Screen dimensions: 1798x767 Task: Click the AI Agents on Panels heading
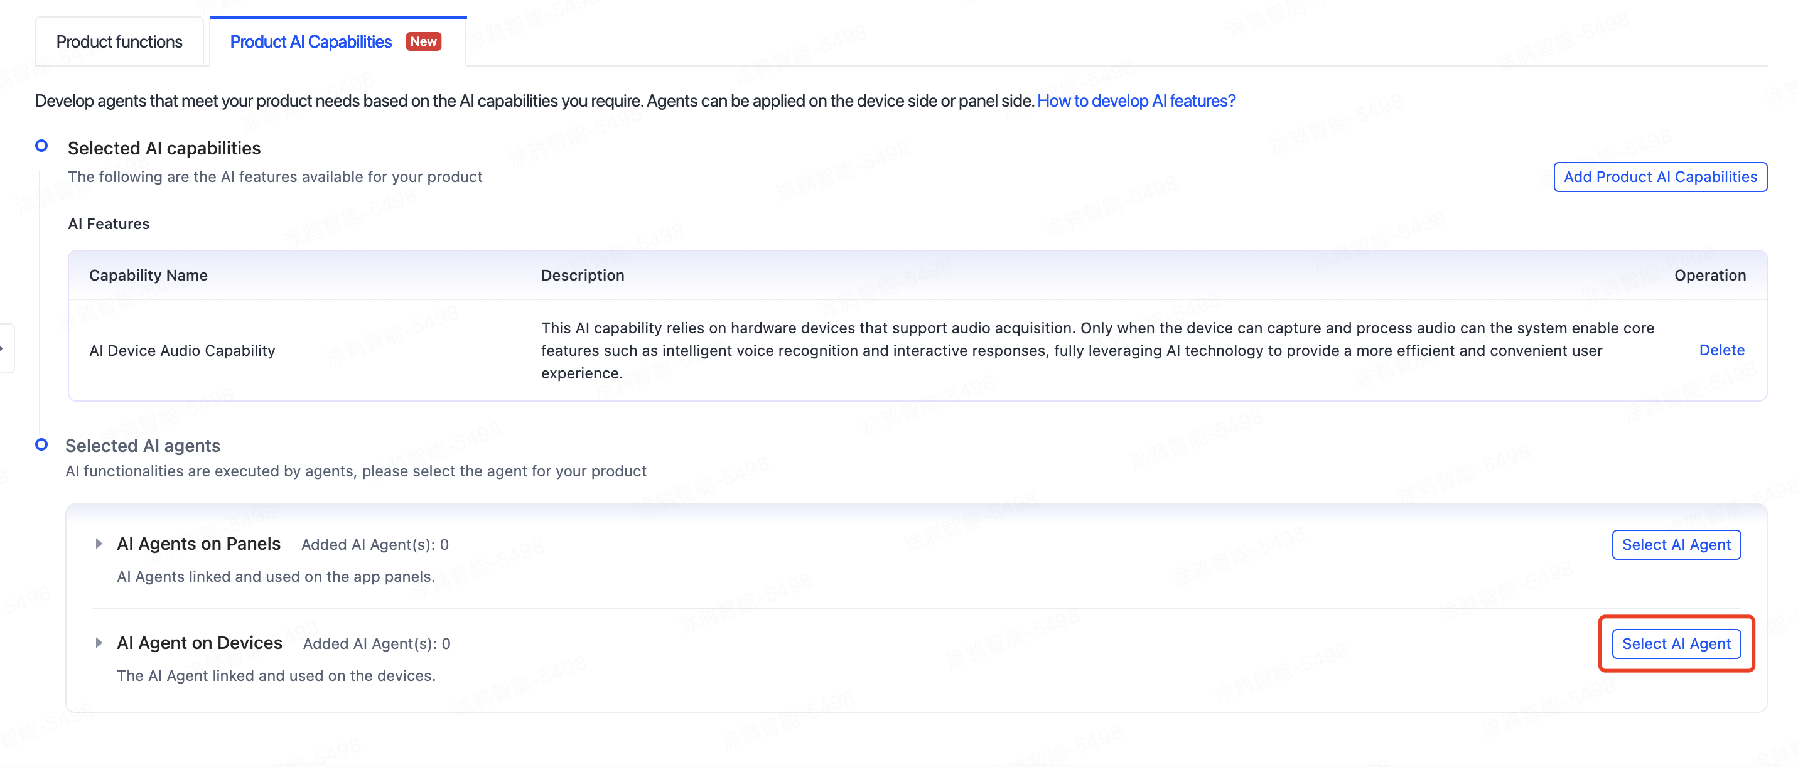pyautogui.click(x=198, y=544)
